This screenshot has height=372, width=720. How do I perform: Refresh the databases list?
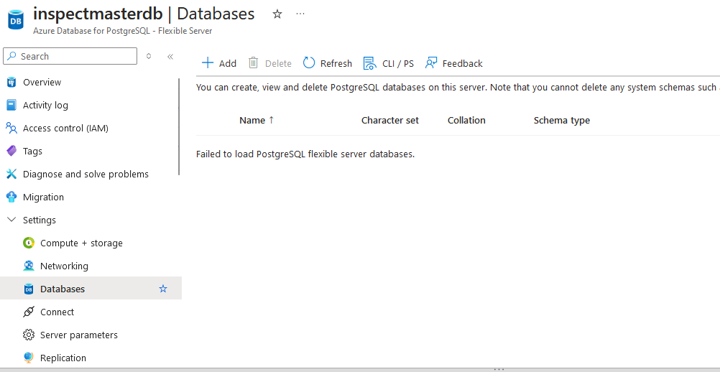(x=328, y=63)
